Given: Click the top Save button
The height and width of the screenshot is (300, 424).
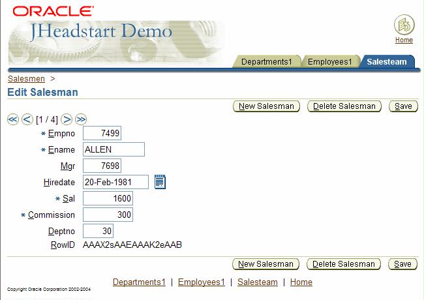Looking at the screenshot, I should [403, 106].
